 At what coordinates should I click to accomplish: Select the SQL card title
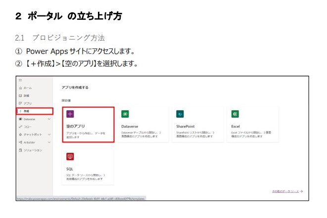(x=70, y=169)
